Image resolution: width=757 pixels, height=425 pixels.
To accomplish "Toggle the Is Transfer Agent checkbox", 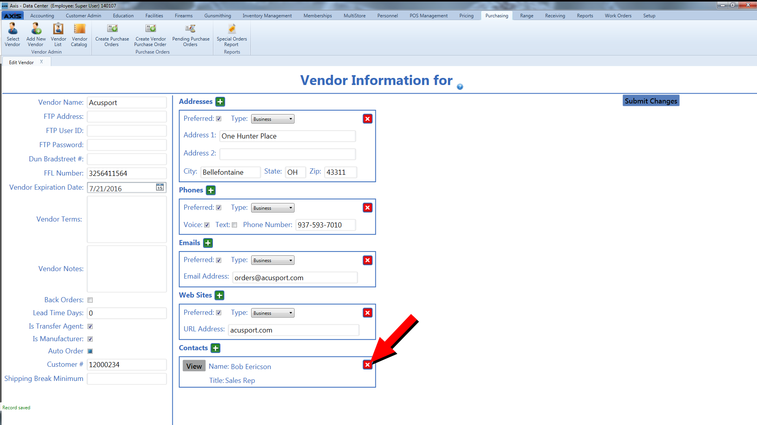I will click(x=90, y=327).
